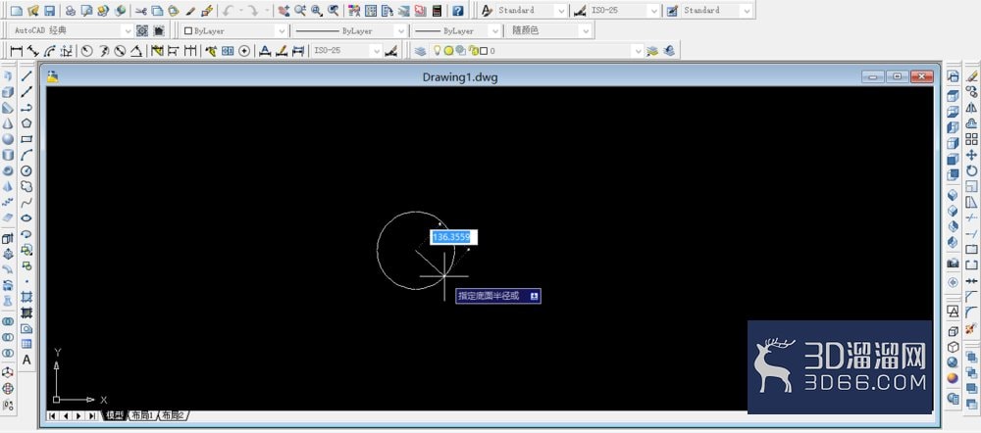Toggle the layer freeze sun icon
Viewport: 981px width, 433px height.
pos(448,51)
